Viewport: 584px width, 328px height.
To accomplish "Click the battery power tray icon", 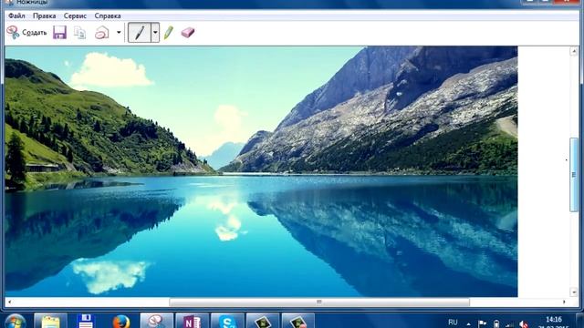I will click(x=496, y=324).
